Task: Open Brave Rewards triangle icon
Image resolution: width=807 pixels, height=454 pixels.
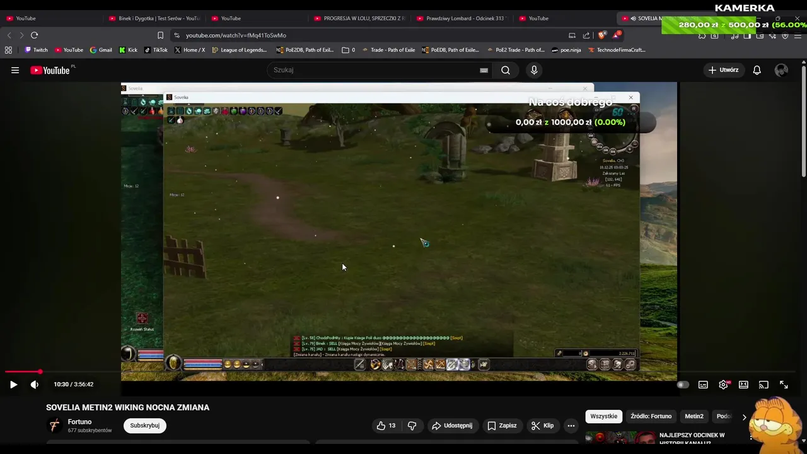Action: tap(616, 35)
